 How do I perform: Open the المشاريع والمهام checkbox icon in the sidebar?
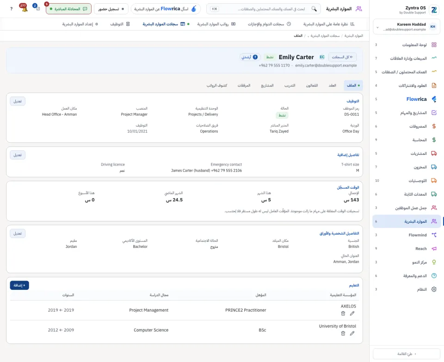pos(434,113)
